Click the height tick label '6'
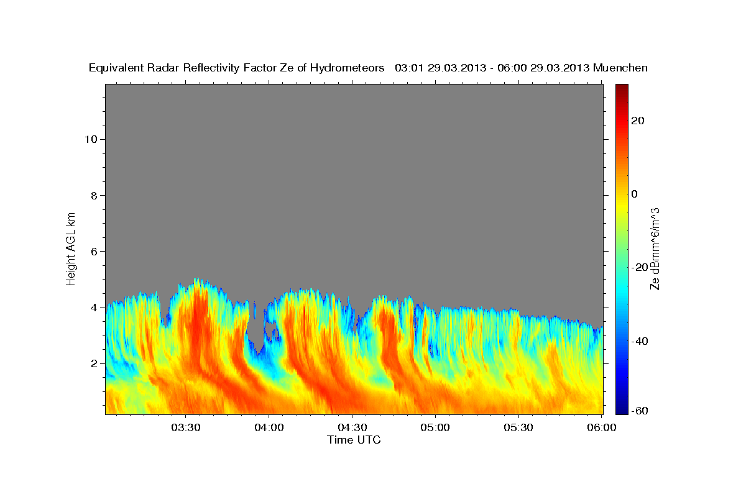 click(x=93, y=251)
